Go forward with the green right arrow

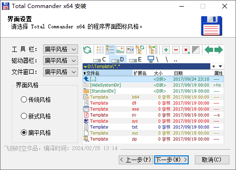pos(219,50)
